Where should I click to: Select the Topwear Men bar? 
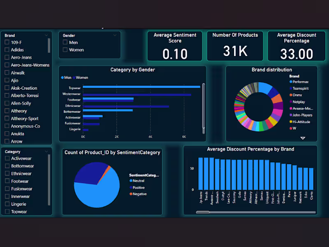coord(141,87)
